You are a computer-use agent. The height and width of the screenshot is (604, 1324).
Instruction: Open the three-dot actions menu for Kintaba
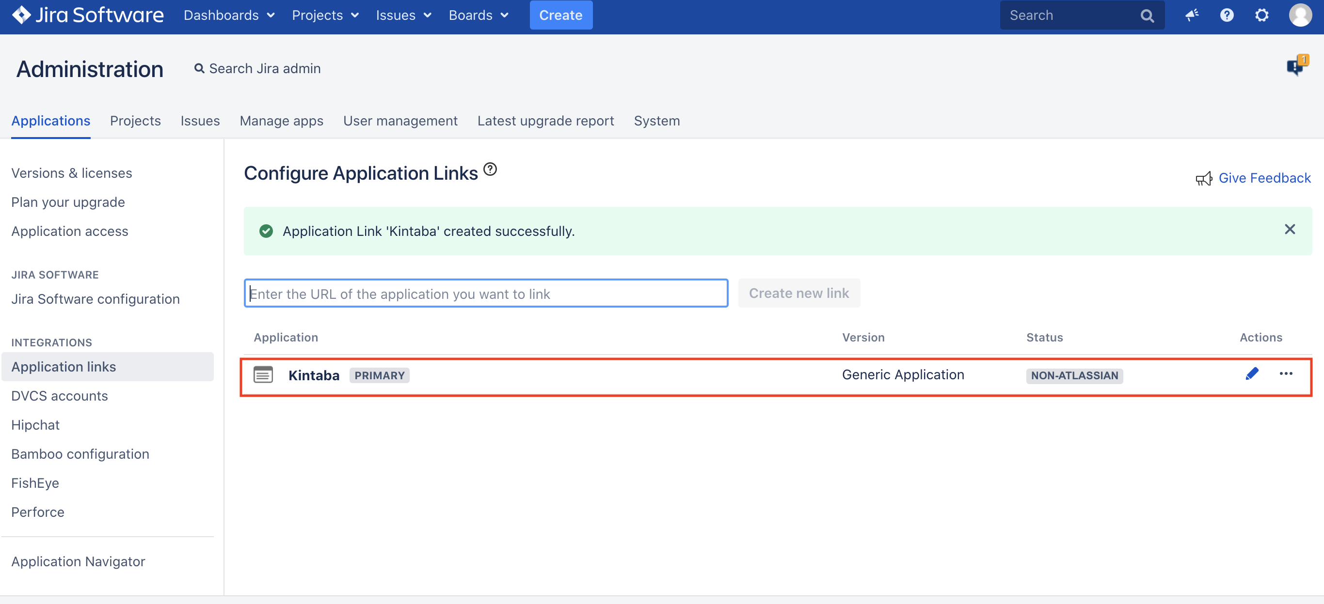pos(1285,374)
